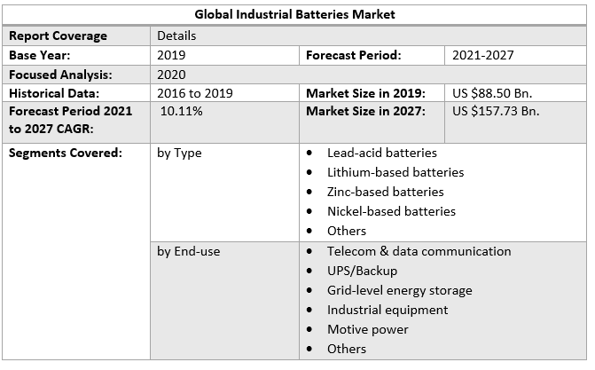Select the 10.11% CAGR value
Viewport: 595px width, 370px height.
tap(181, 111)
